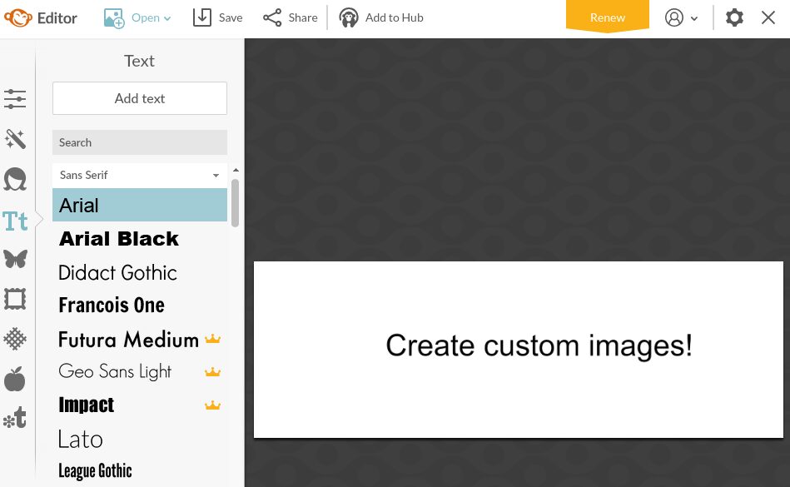This screenshot has width=790, height=487.
Task: Open the snowflake-t seasonal tab
Action: tap(15, 418)
